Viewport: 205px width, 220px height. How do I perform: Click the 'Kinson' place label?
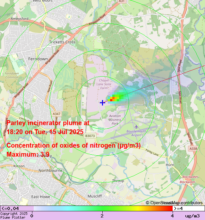click(19, 166)
